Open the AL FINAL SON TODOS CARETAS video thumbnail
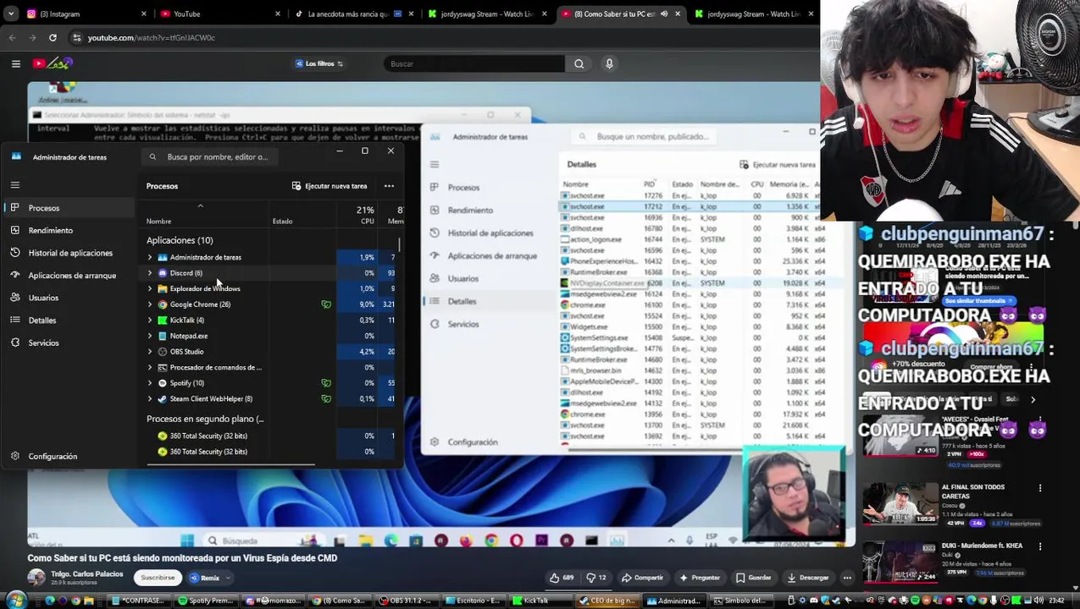This screenshot has height=609, width=1080. pyautogui.click(x=900, y=505)
